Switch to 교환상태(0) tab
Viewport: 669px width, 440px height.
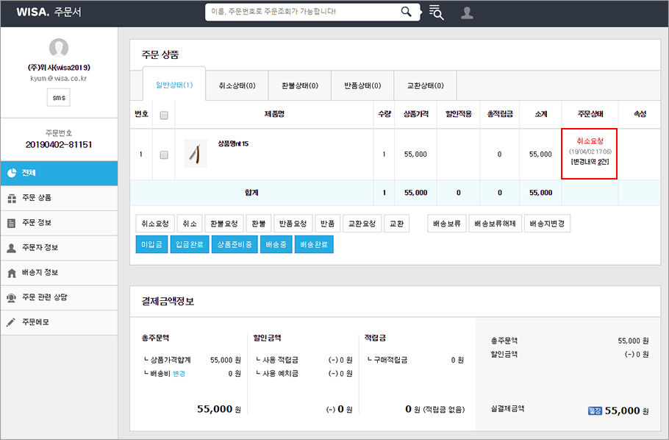pyautogui.click(x=426, y=85)
